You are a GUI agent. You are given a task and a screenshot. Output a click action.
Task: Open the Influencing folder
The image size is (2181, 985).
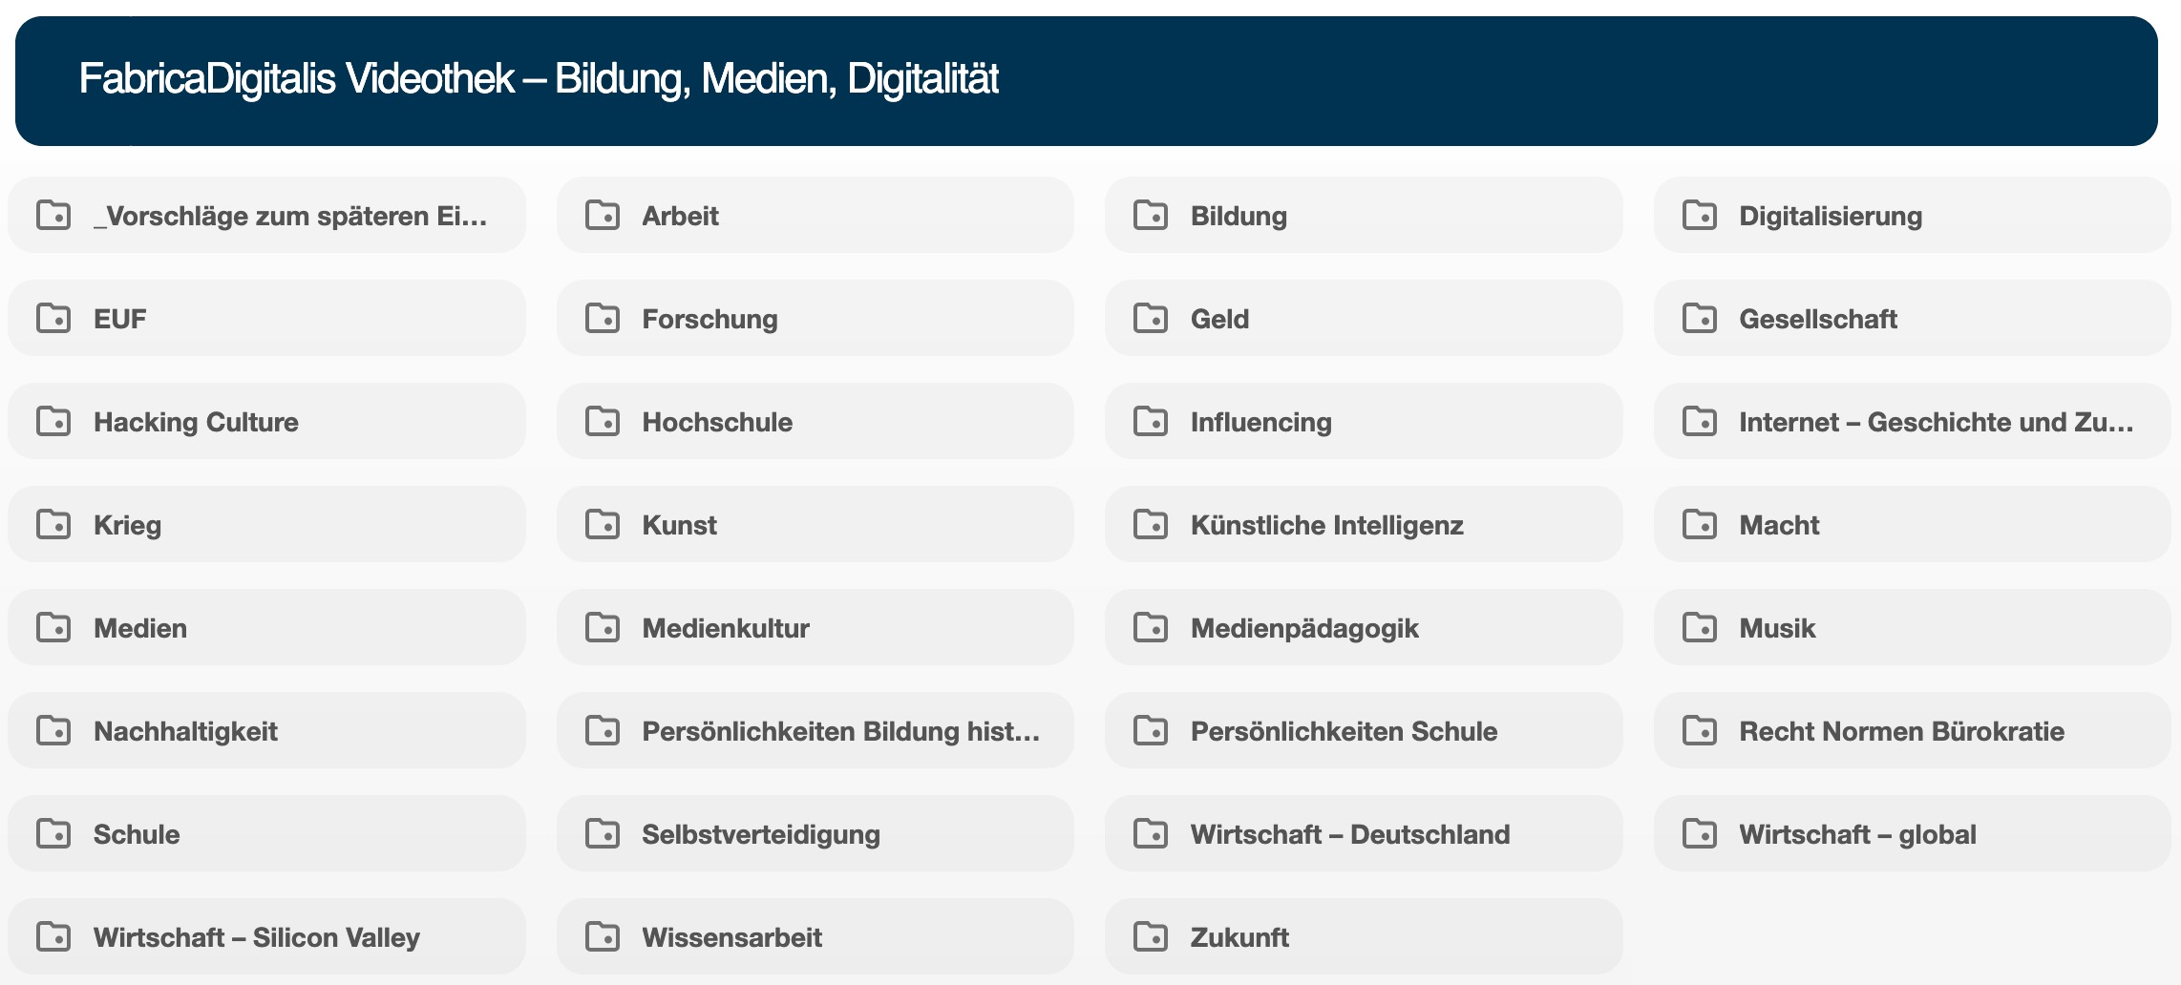[1260, 422]
